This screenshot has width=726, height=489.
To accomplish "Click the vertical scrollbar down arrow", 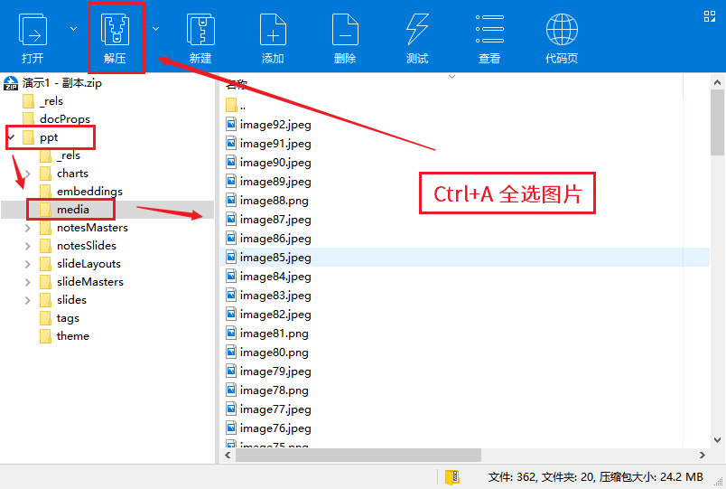I will click(x=717, y=440).
